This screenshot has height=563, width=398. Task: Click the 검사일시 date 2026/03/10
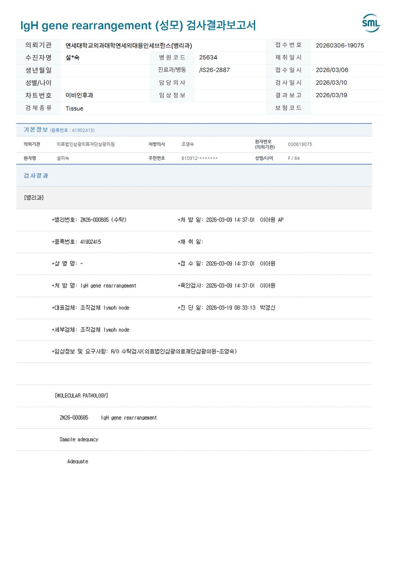click(x=332, y=83)
